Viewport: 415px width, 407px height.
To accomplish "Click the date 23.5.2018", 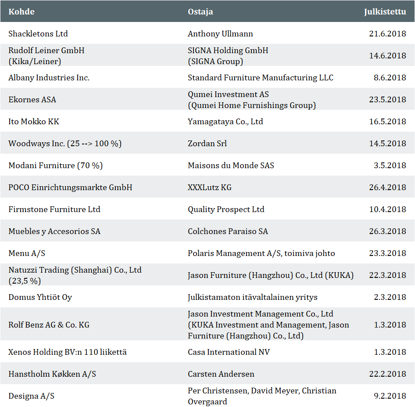I will tap(387, 100).
